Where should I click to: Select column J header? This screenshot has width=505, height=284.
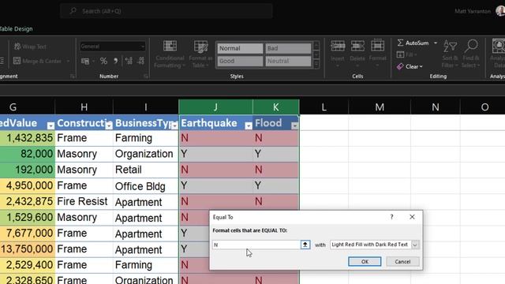215,107
